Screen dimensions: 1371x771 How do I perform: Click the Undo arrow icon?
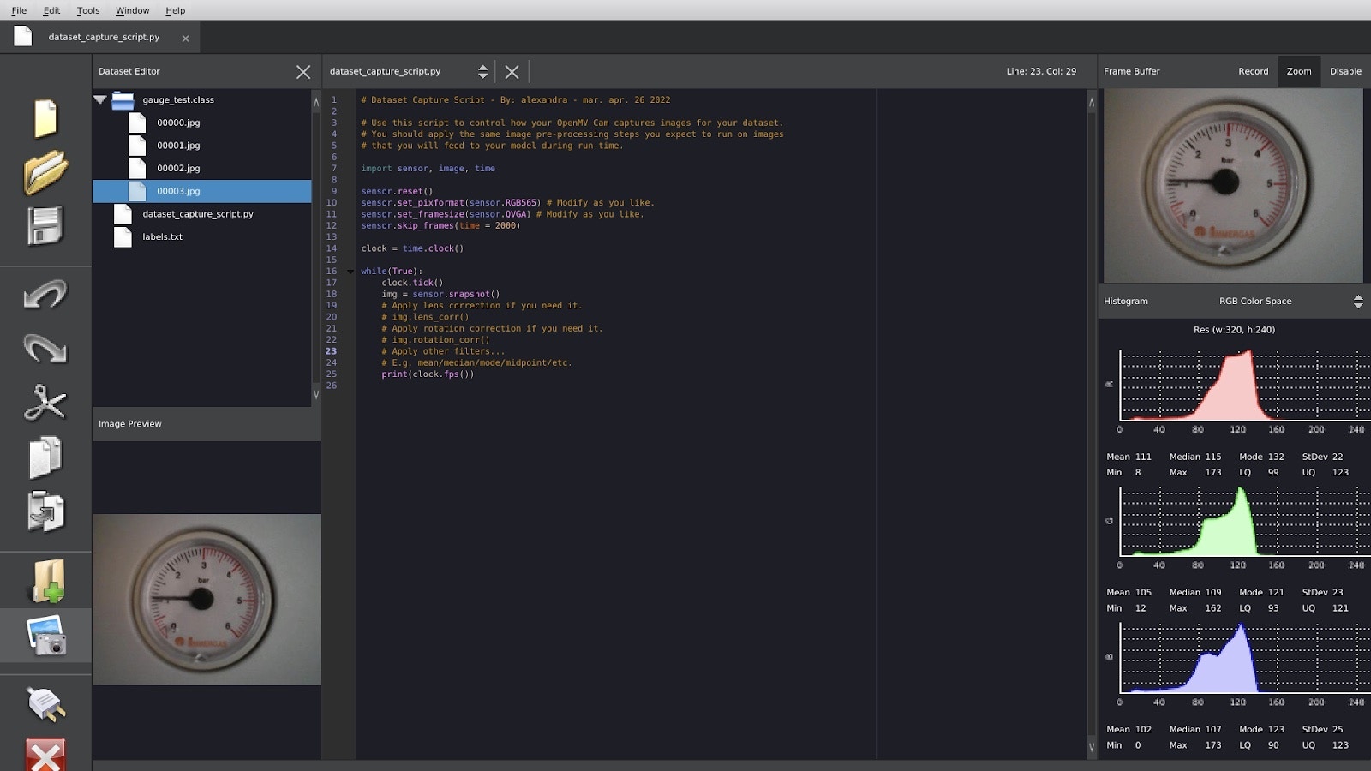pyautogui.click(x=45, y=296)
